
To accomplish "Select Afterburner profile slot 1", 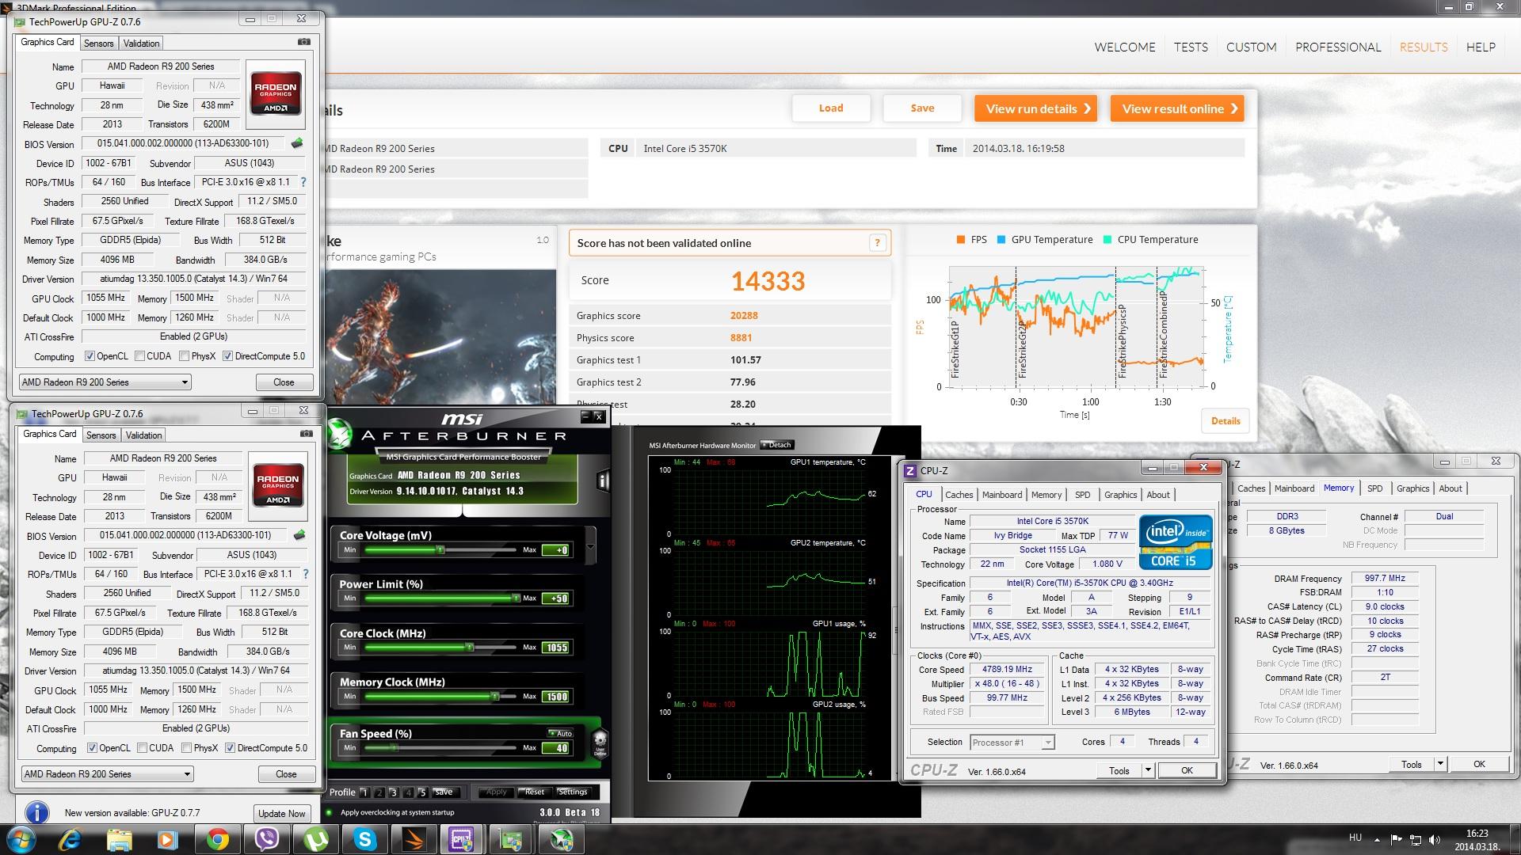I will pyautogui.click(x=364, y=792).
